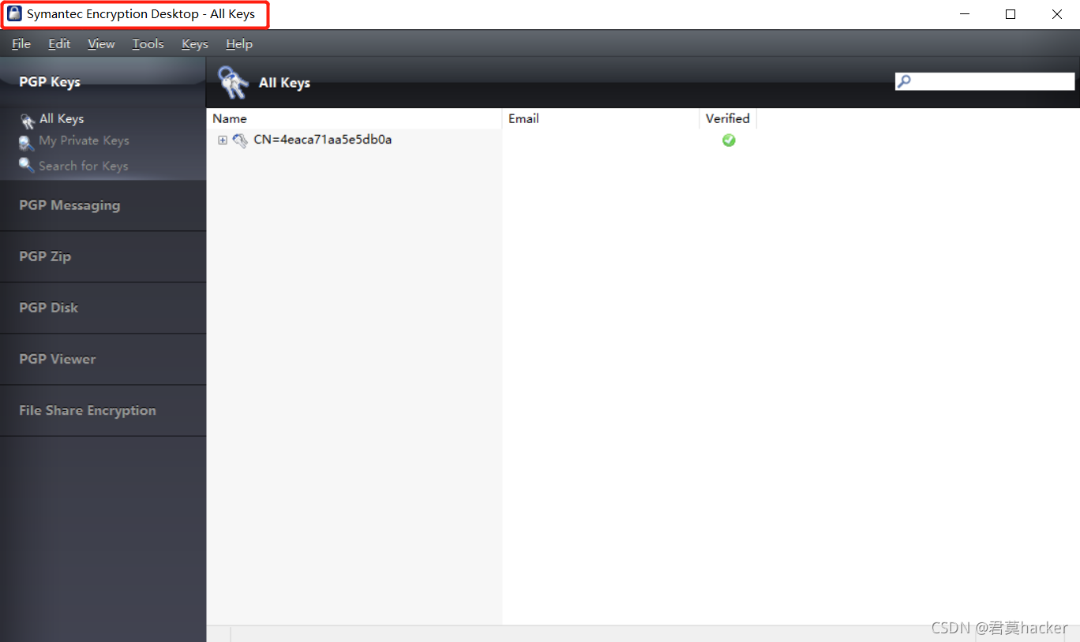Expand the CN=4eaca71aa5e5db0a key entry
This screenshot has height=642, width=1080.
(223, 140)
